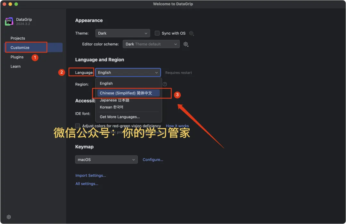Click the 'Requires restart' note text
The height and width of the screenshot is (224, 346).
coord(178,73)
